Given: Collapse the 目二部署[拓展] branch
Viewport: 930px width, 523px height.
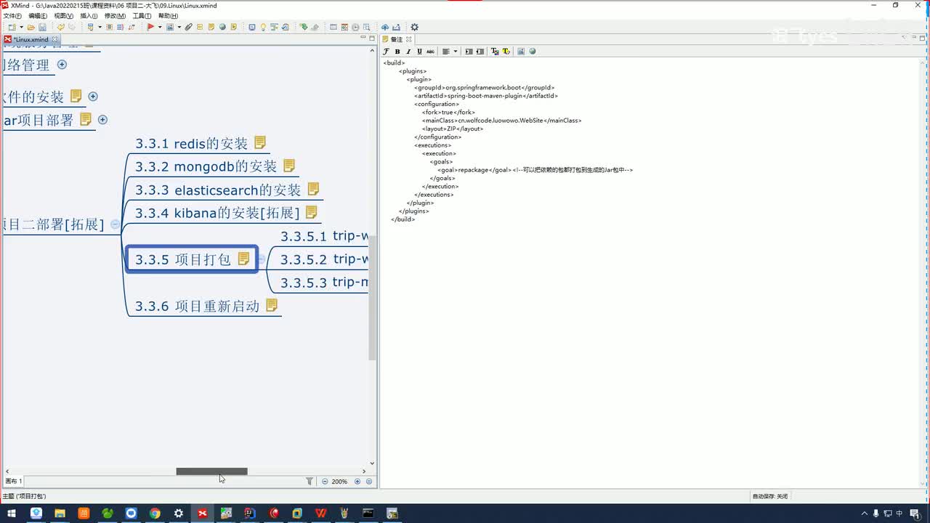Looking at the screenshot, I should tap(115, 224).
